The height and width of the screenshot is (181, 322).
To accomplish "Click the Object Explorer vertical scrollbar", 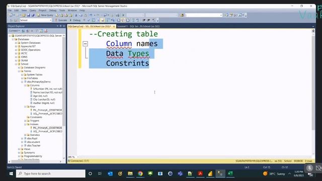I will coord(64,82).
